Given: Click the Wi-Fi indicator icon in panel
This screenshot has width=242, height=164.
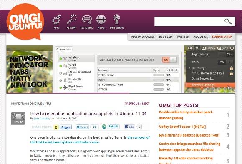Looking at the screenshot, I should click(197, 48).
